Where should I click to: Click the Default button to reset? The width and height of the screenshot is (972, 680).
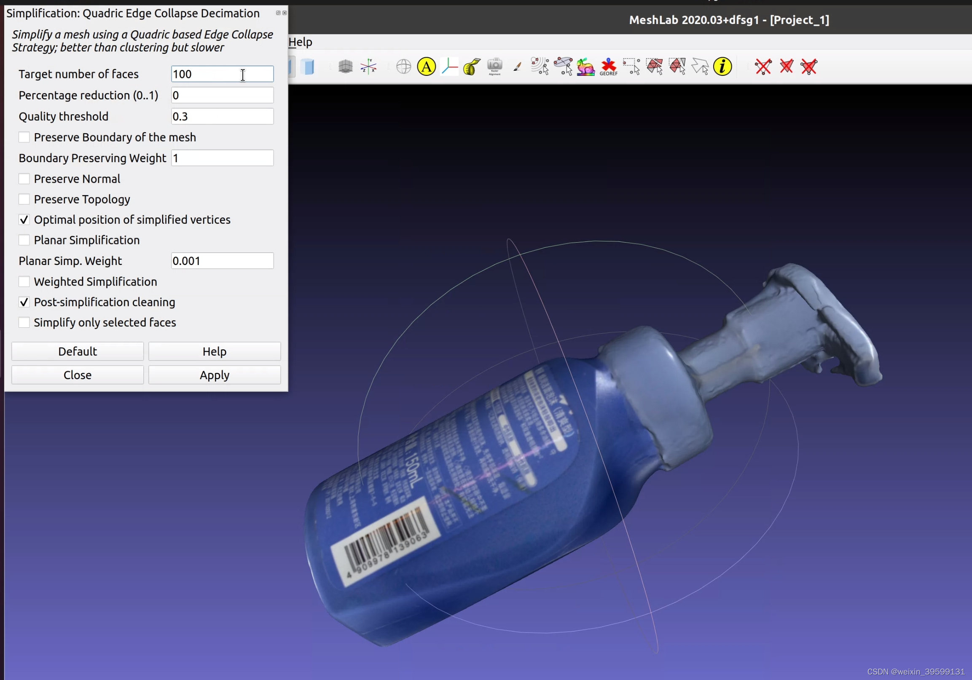click(x=78, y=351)
